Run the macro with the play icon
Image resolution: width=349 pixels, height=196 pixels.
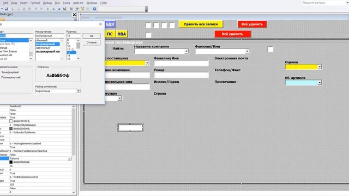tap(48, 9)
